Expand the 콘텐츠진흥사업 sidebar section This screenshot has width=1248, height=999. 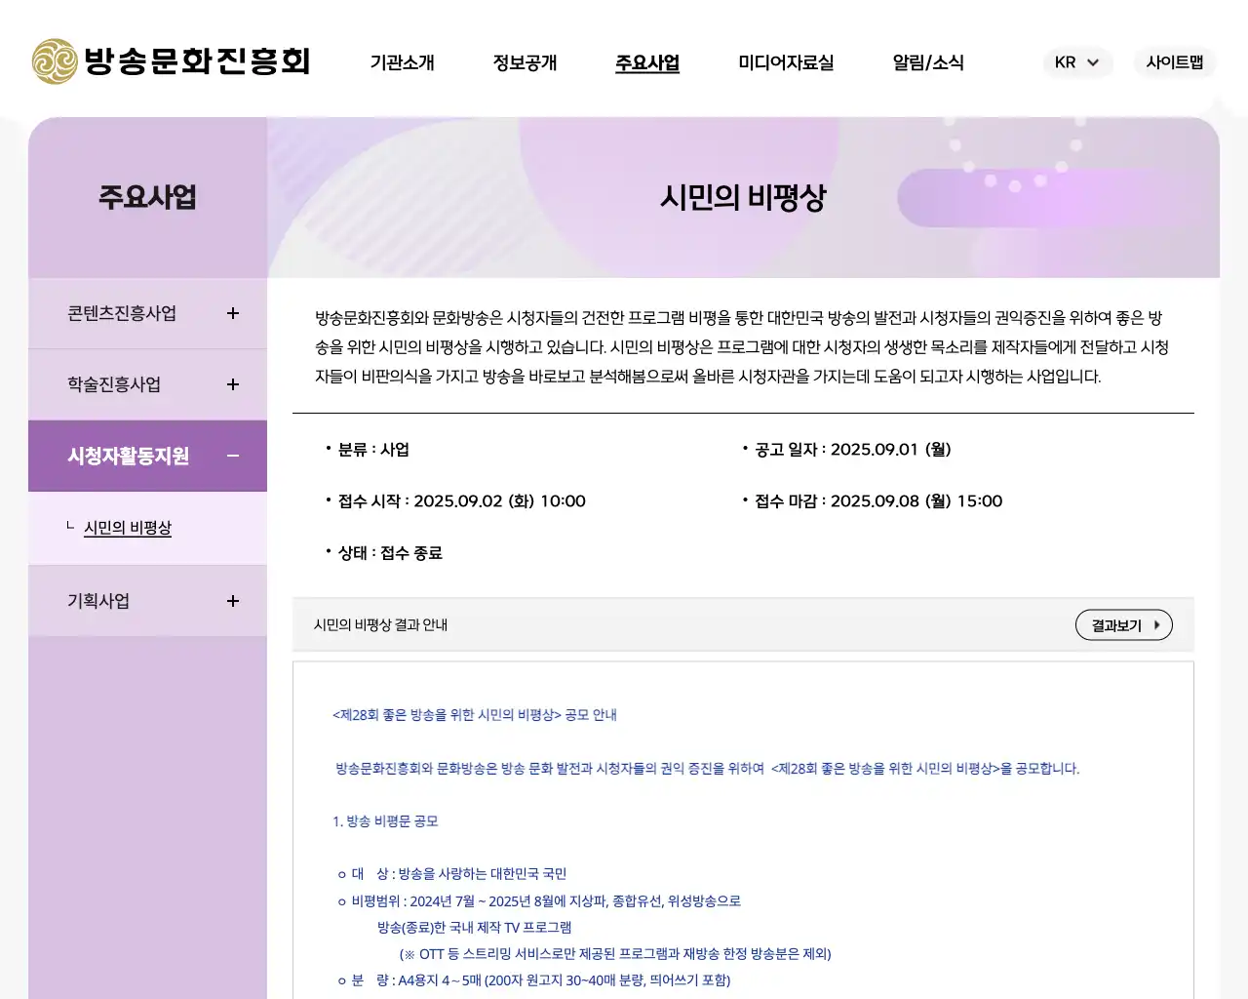(x=232, y=313)
